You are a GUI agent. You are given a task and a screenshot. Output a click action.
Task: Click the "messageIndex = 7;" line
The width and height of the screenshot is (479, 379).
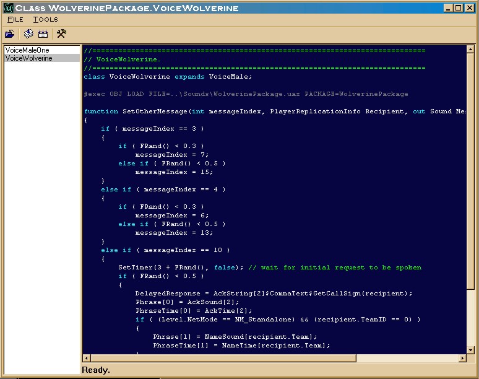point(172,155)
